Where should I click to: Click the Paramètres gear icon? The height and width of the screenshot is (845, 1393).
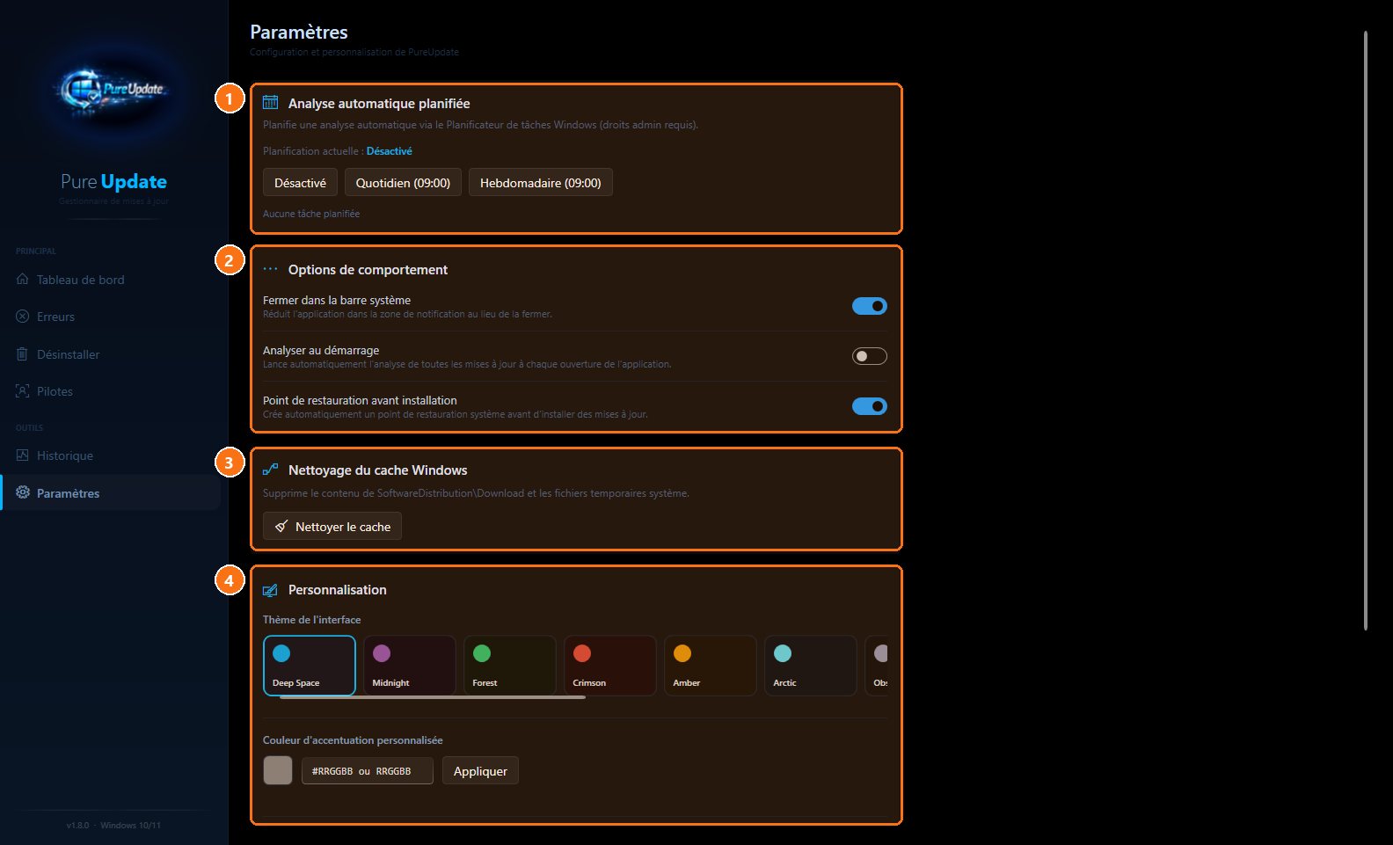pos(23,492)
